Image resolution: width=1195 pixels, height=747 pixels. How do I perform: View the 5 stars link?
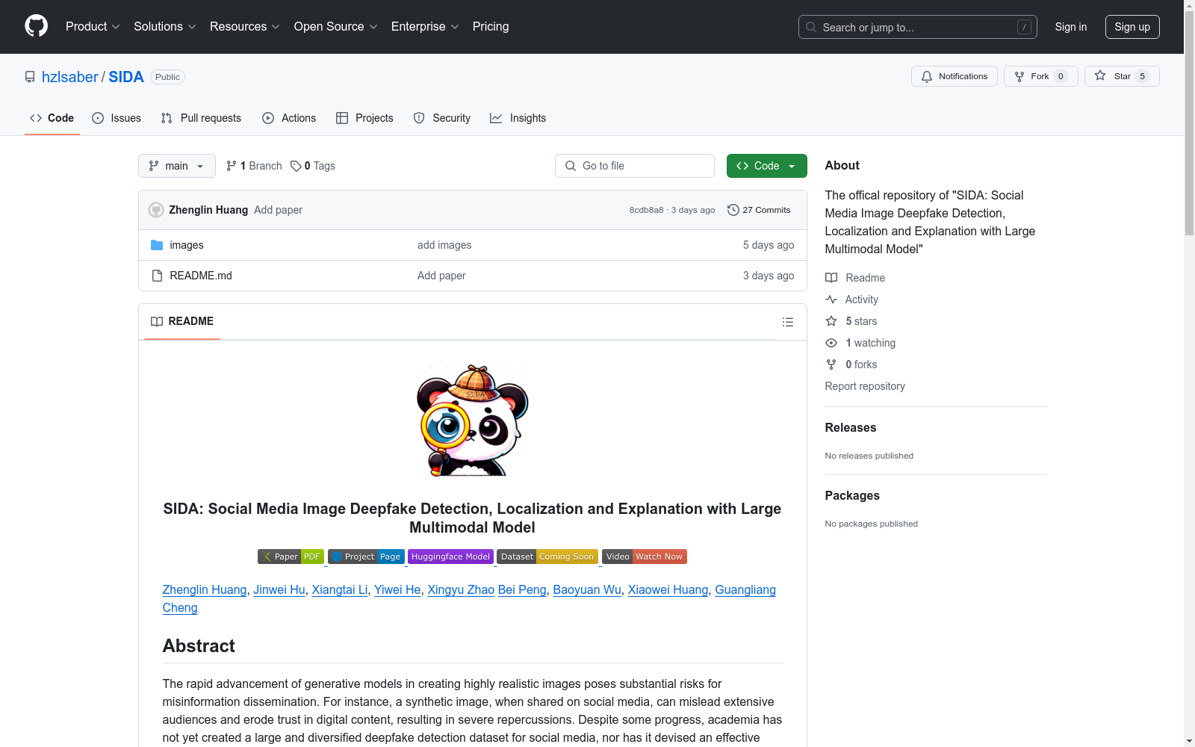pos(851,321)
